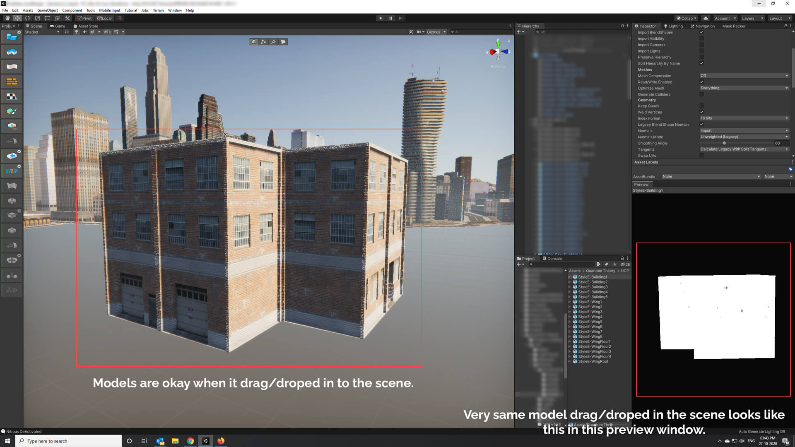Open AssetBundle None dropdown
This screenshot has width=795, height=447.
click(x=711, y=176)
